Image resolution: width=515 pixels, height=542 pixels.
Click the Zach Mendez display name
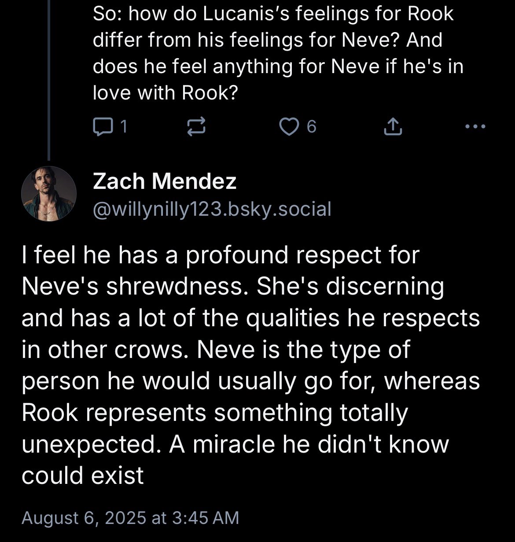pos(165,181)
